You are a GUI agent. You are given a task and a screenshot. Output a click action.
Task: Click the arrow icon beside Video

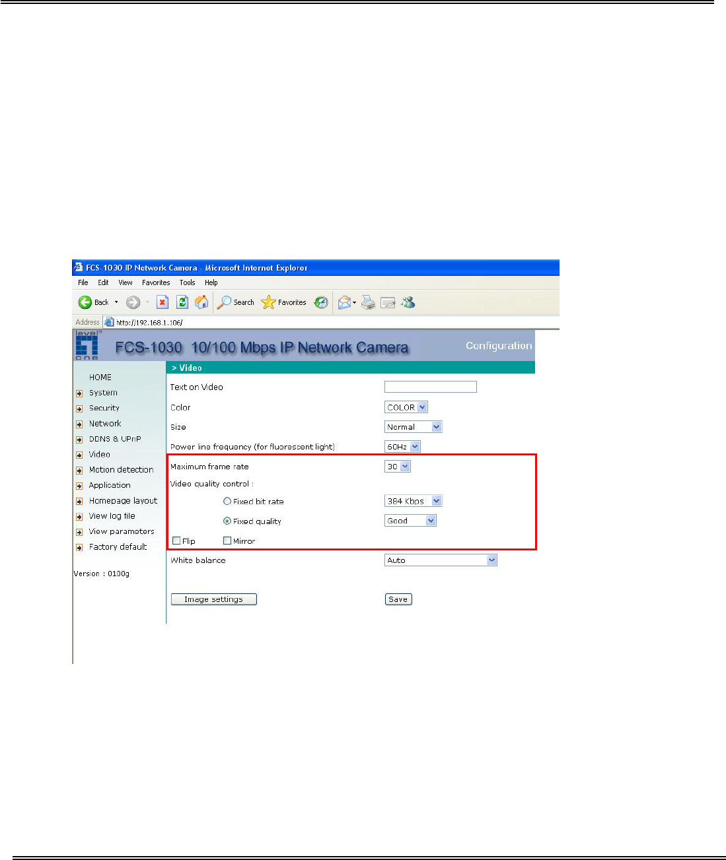pos(79,455)
